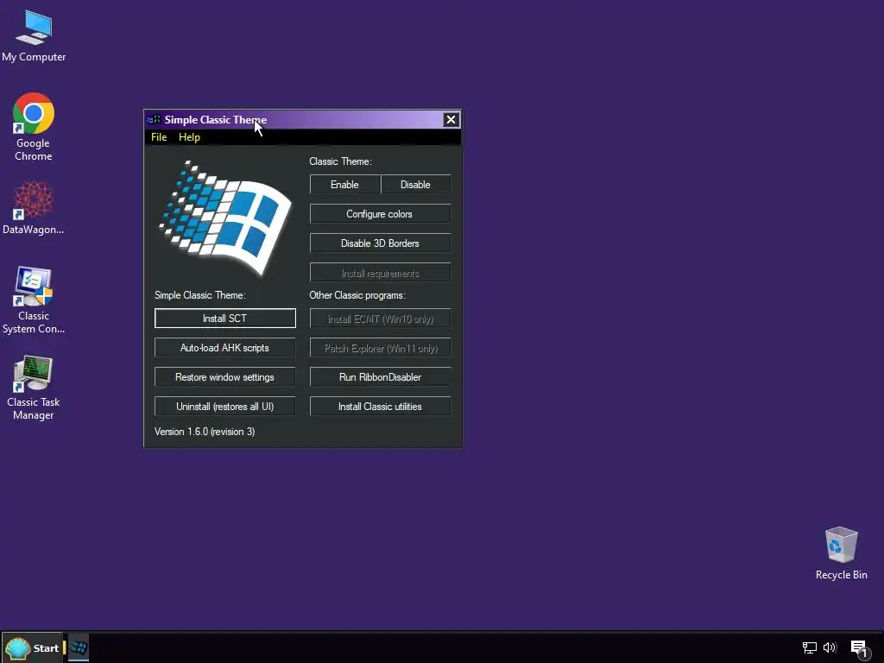This screenshot has height=663, width=884.
Task: Click the Simple Classic Theme title bar icon
Action: pyautogui.click(x=154, y=119)
